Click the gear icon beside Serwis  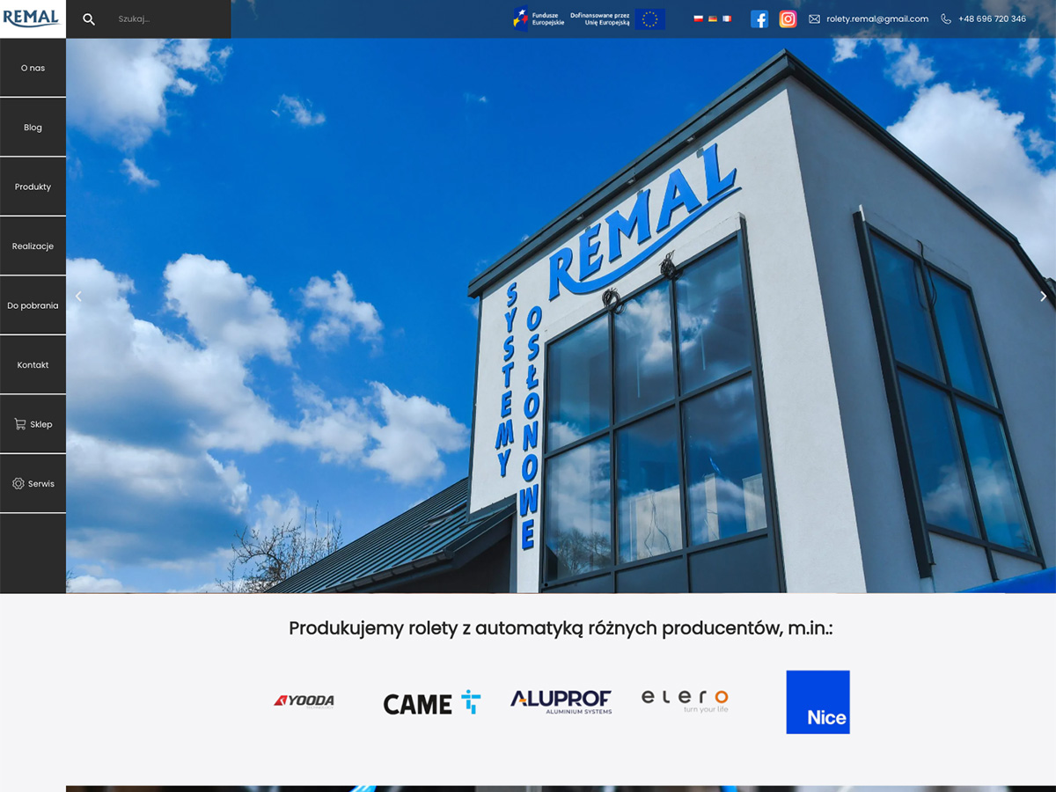(18, 484)
